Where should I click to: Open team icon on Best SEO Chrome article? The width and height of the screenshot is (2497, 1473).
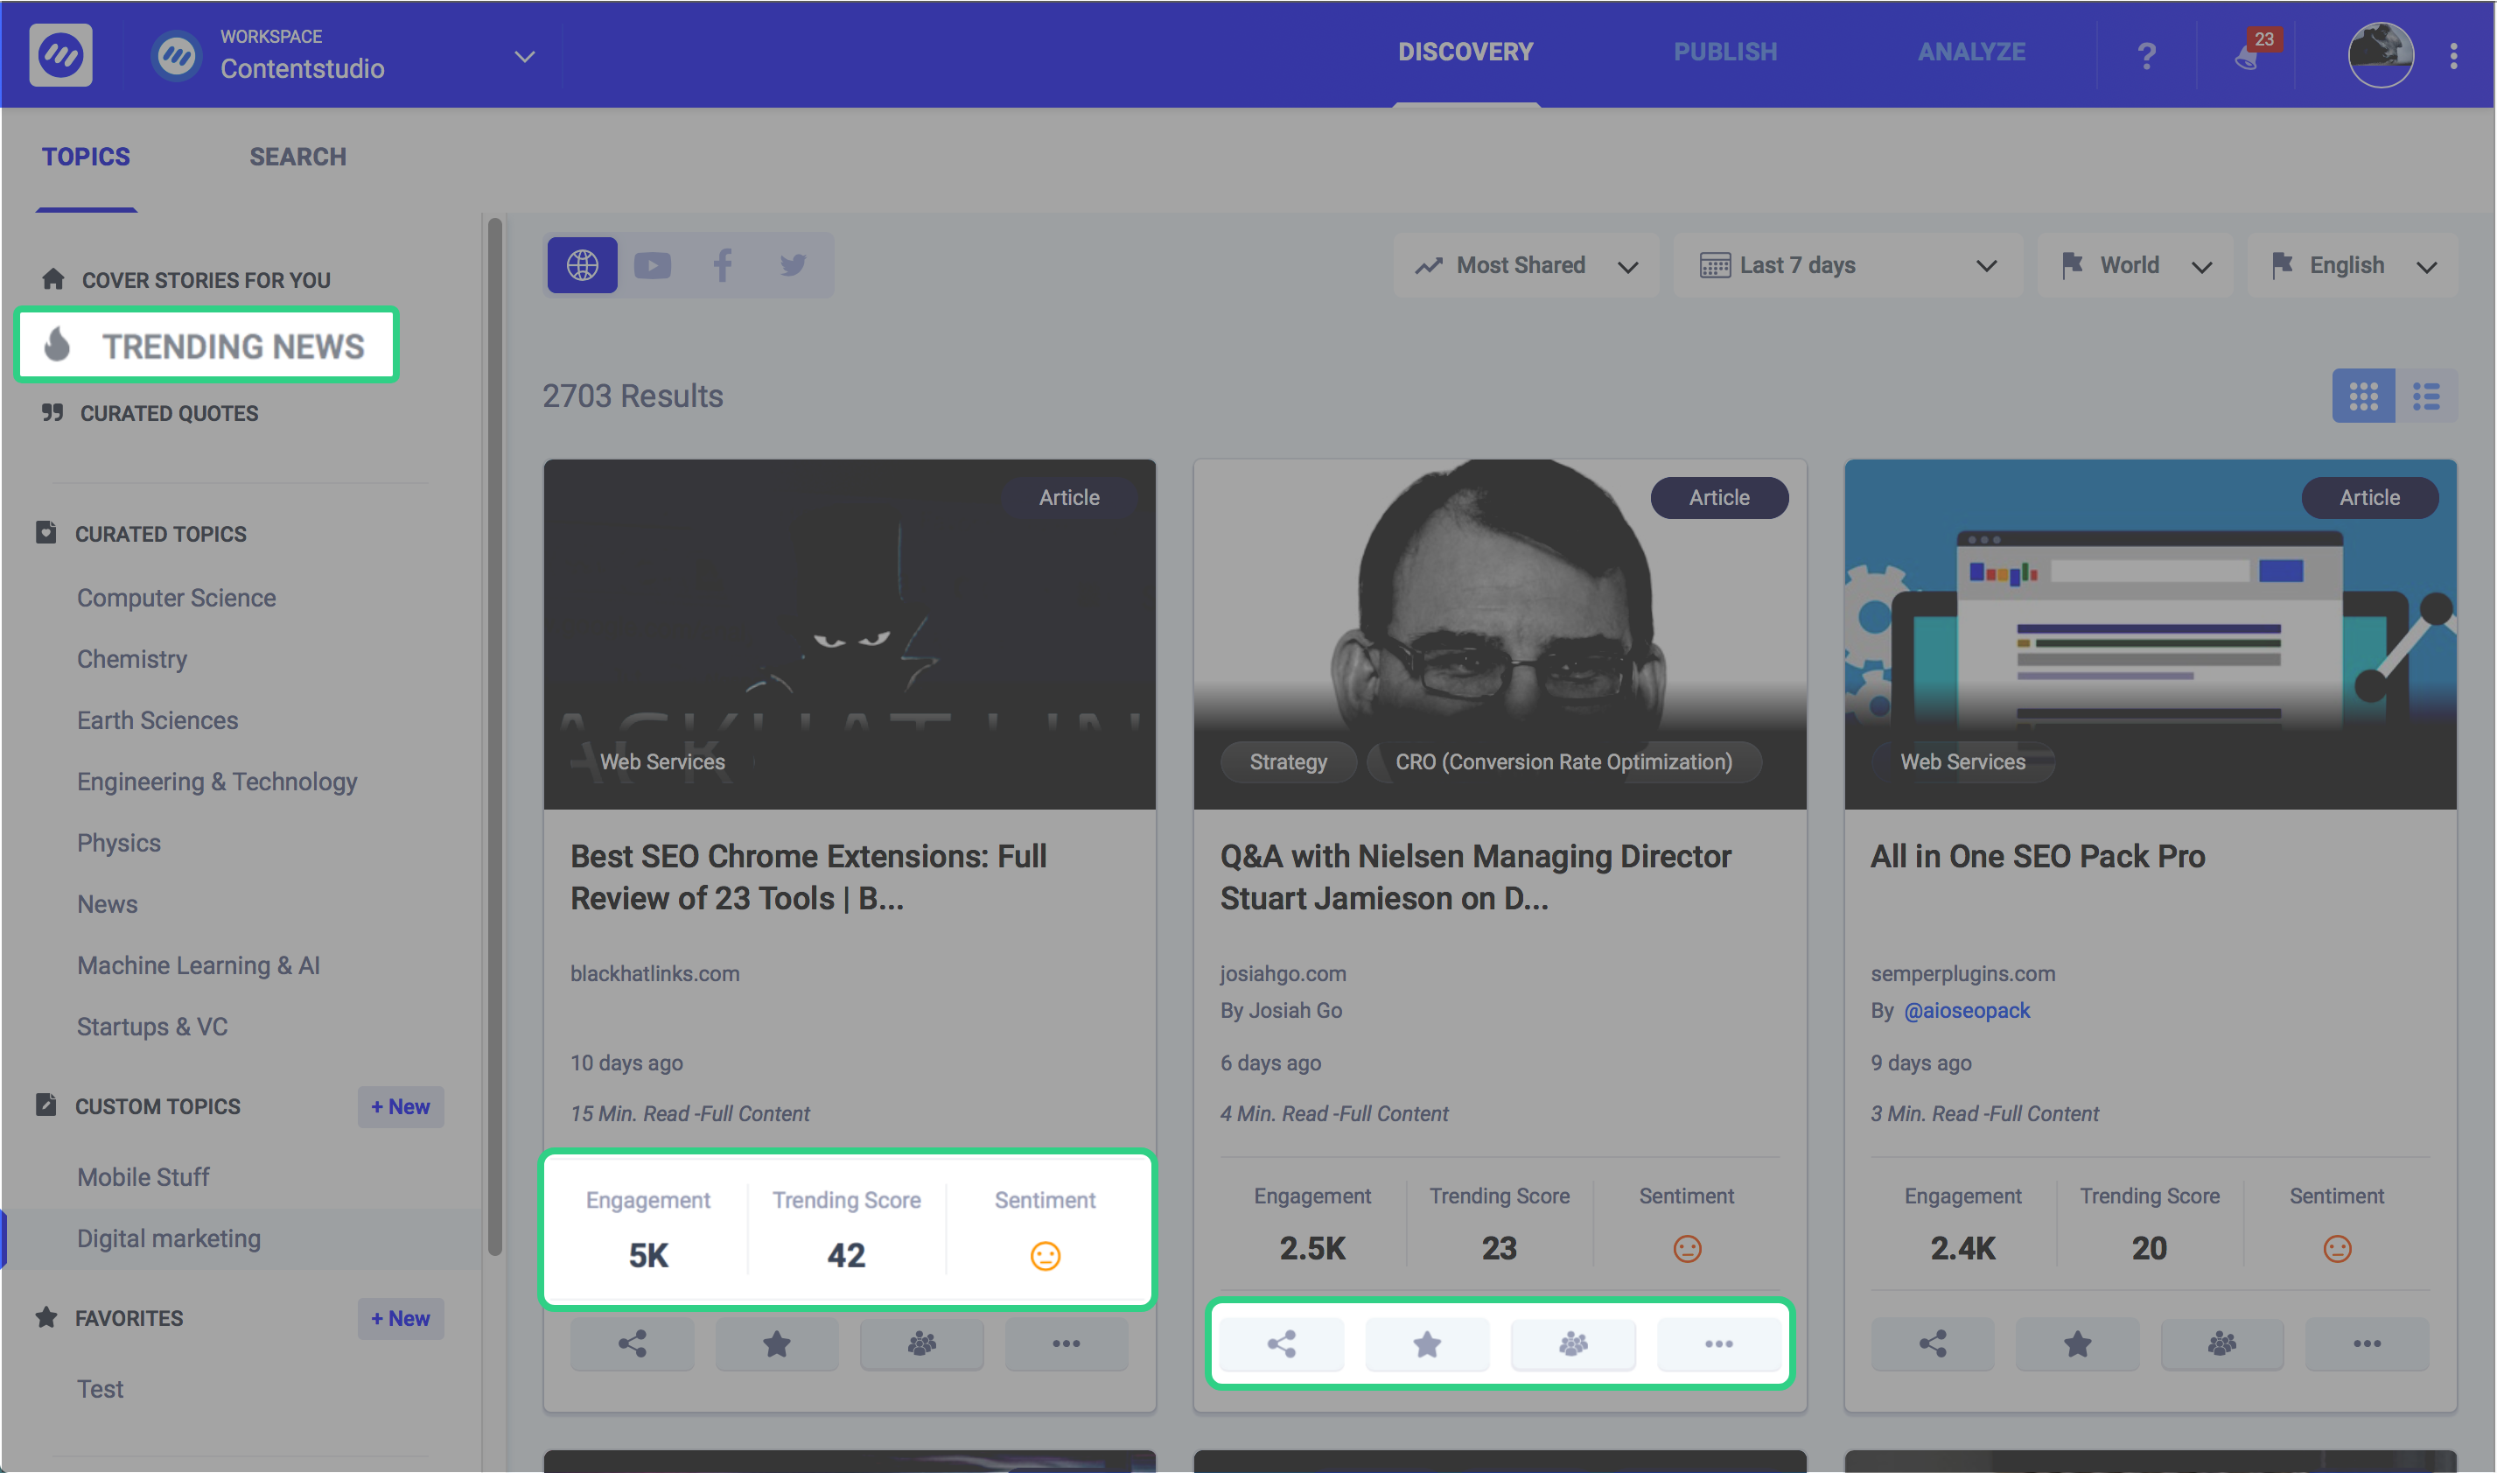click(921, 1344)
